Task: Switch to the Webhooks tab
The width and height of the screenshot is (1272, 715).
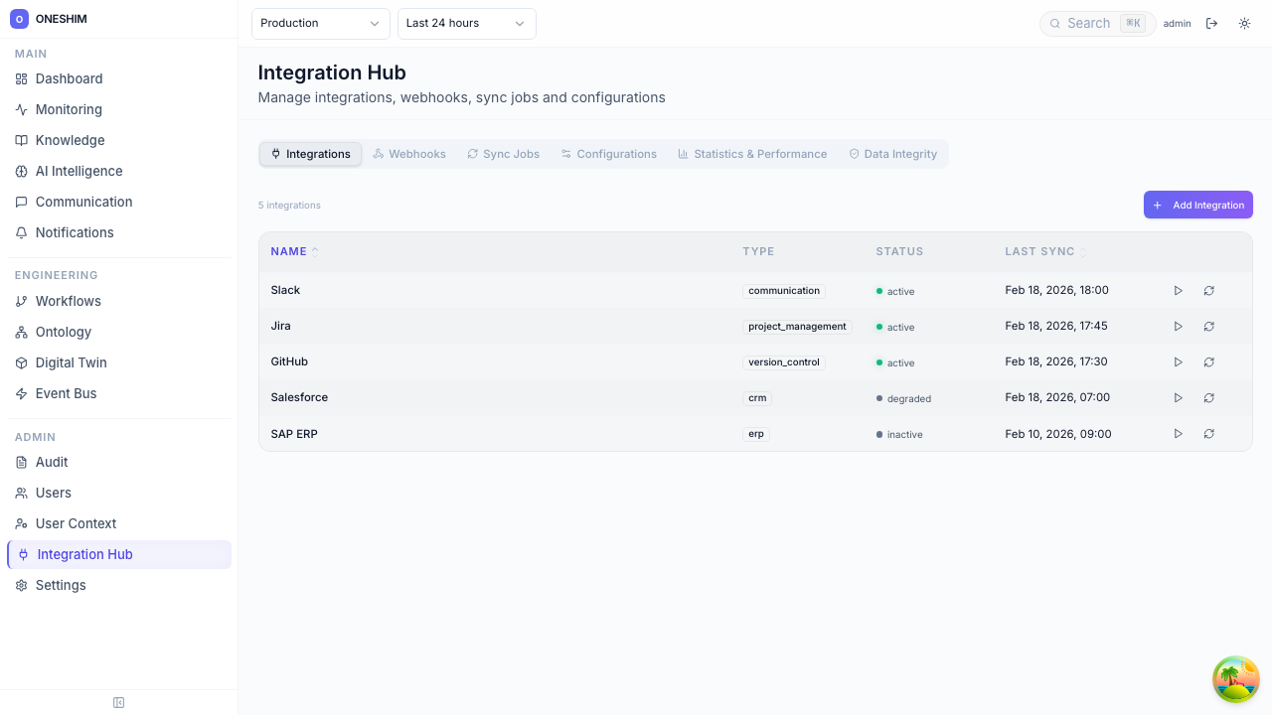Action: point(409,154)
